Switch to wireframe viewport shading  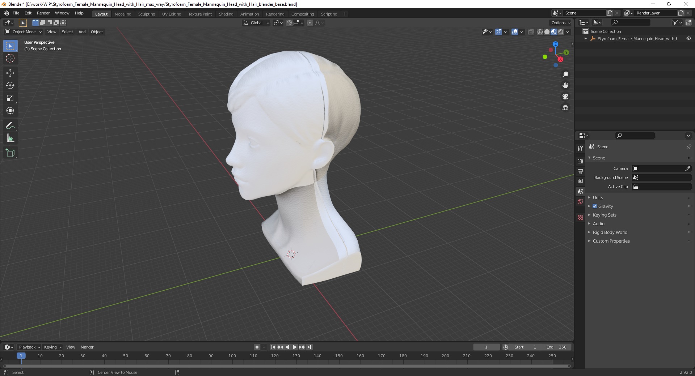point(540,32)
